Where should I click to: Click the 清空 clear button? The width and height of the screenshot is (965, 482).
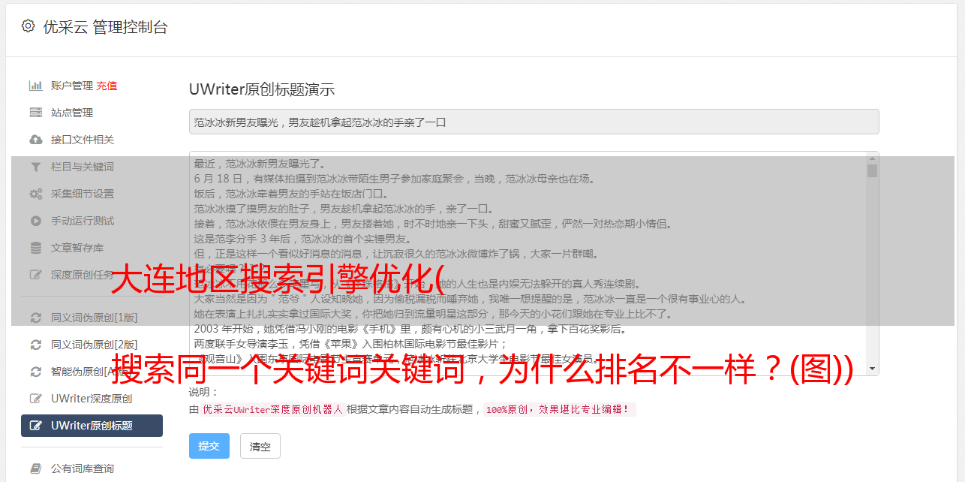[260, 446]
